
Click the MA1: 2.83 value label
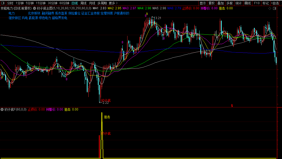99,8
